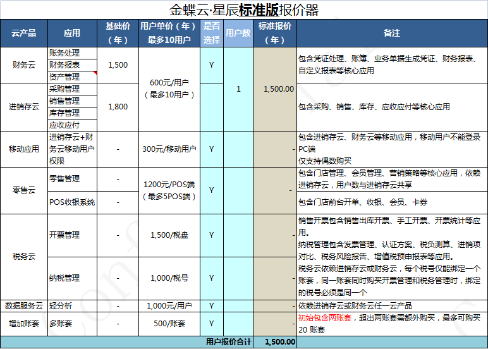Click the 库存管理 application cell
This screenshot has width=488, height=349.
[73, 113]
